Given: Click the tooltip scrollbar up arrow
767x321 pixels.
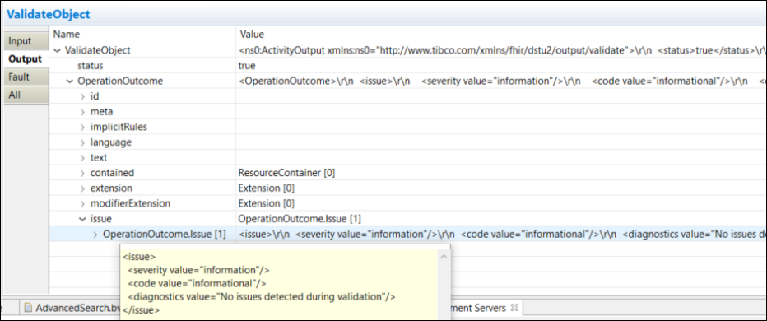Looking at the screenshot, I should tap(444, 257).
